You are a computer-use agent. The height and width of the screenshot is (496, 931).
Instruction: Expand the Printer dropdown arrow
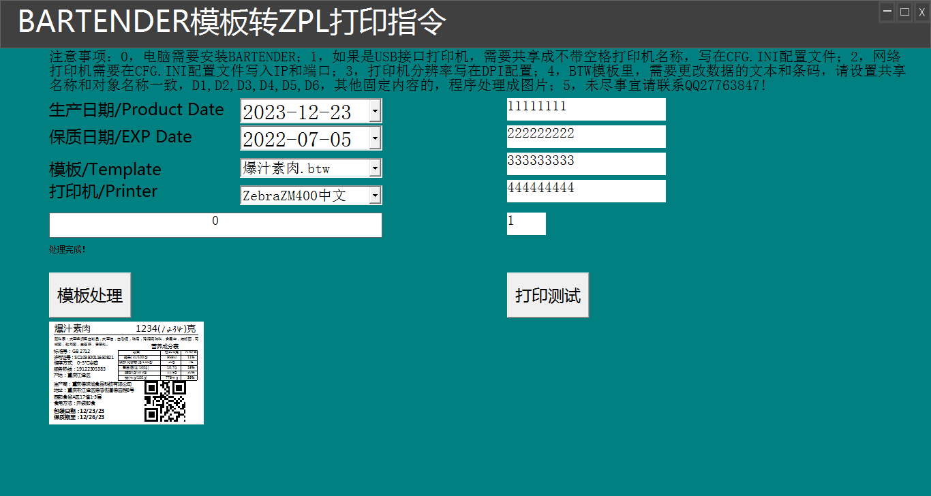[x=375, y=196]
